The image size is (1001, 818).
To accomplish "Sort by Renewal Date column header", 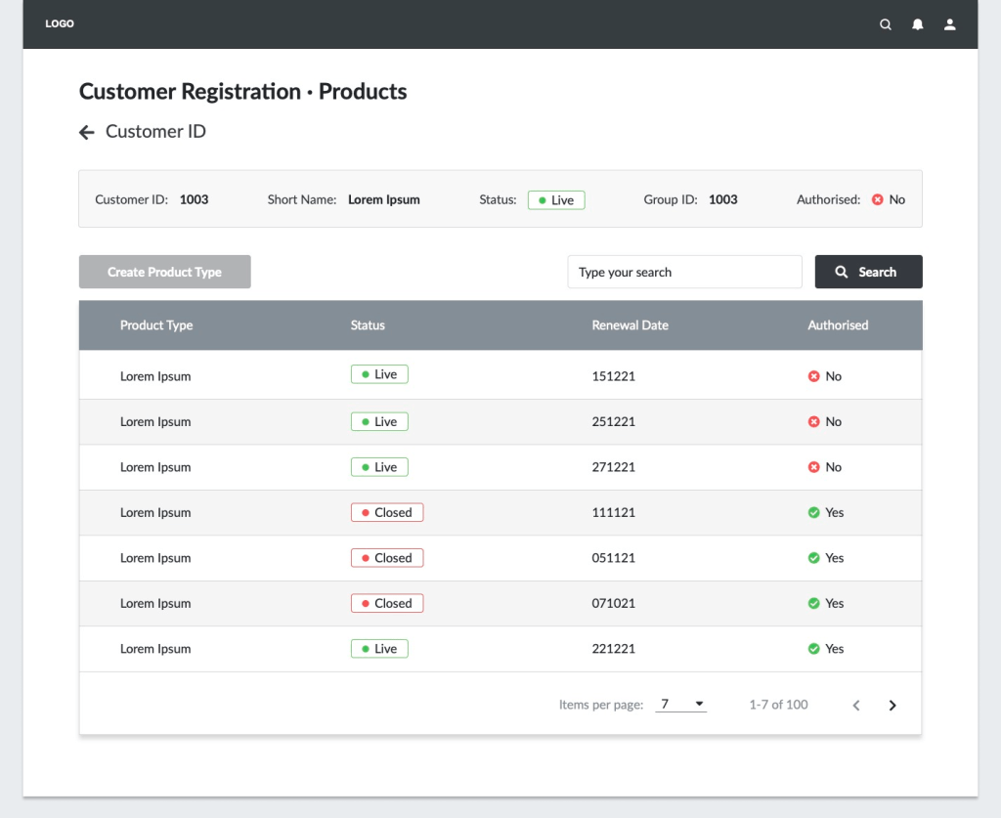I will tap(630, 325).
